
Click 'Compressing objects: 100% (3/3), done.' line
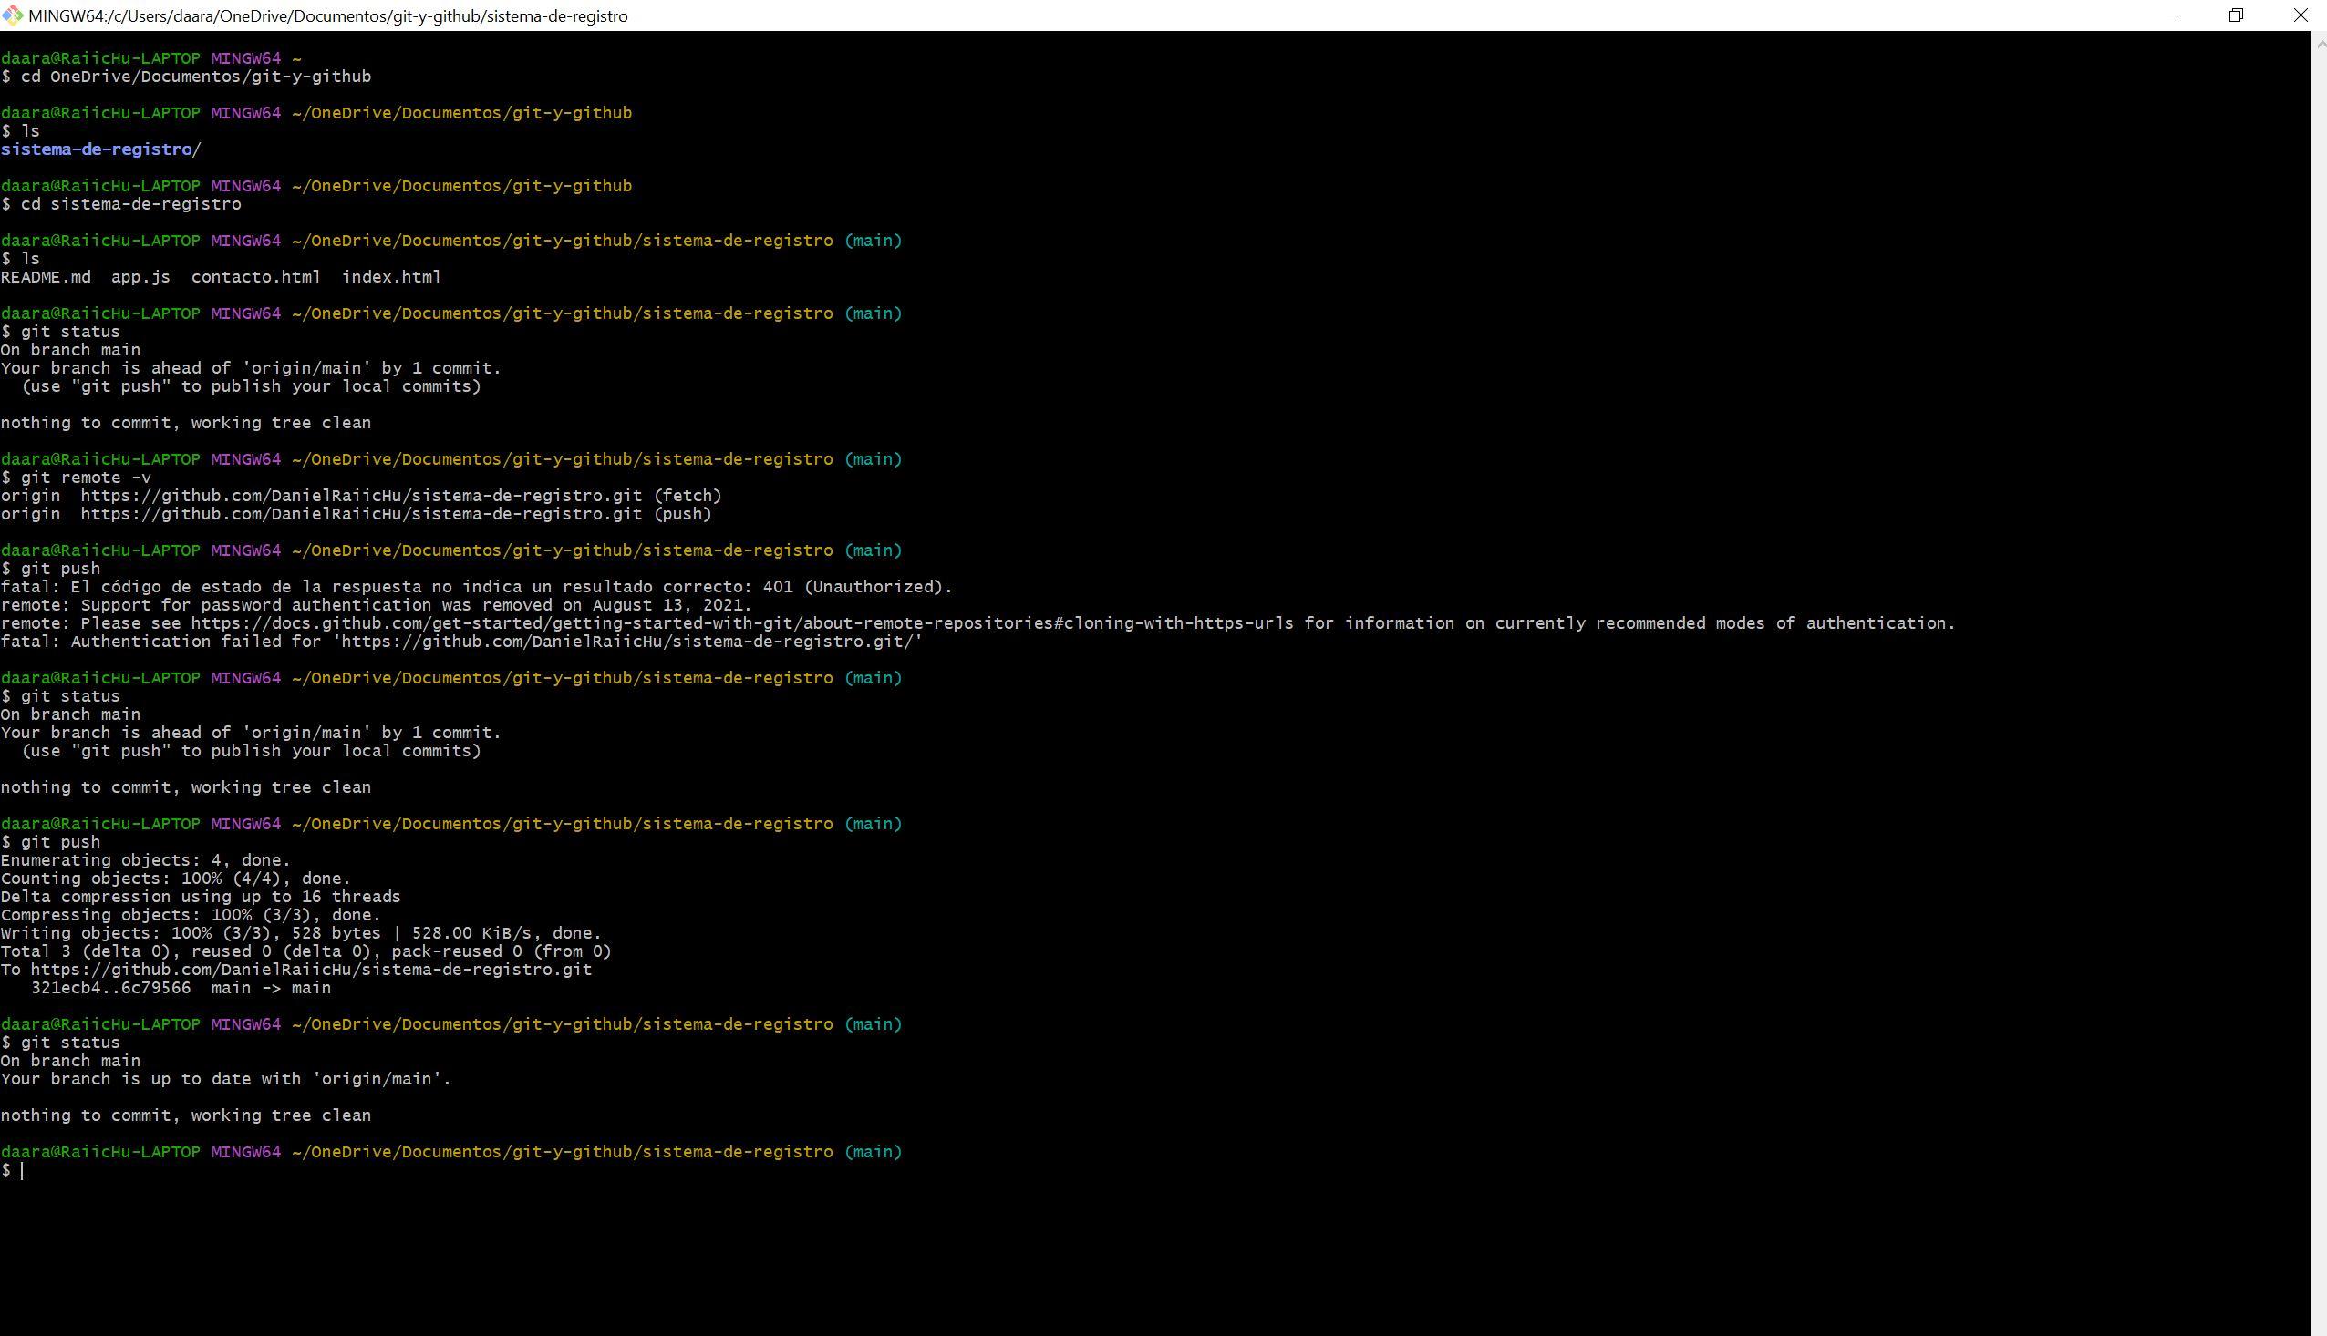pos(190,915)
